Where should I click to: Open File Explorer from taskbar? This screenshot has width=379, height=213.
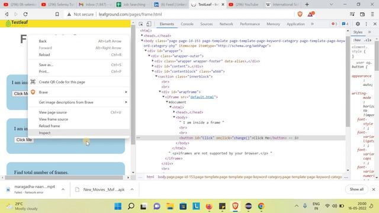pos(170,206)
